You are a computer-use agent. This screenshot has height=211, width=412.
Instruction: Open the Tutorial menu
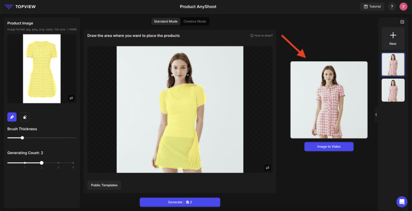(x=372, y=6)
